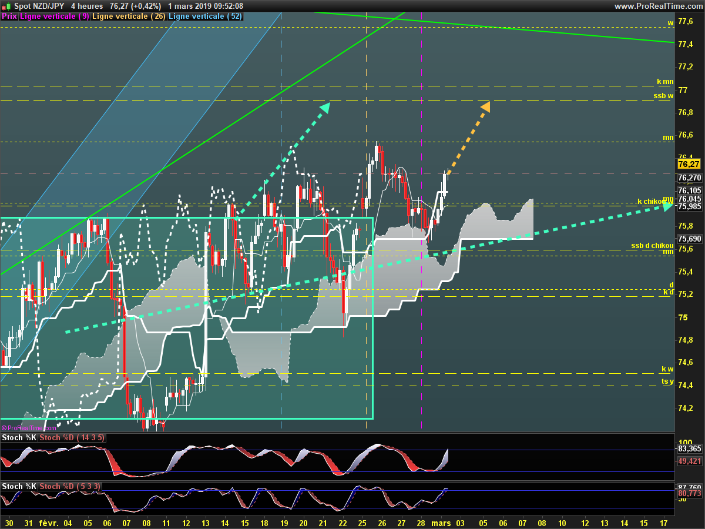705x529 pixels.
Task: Open the www.ProRealTime.com link
Action: [657, 6]
